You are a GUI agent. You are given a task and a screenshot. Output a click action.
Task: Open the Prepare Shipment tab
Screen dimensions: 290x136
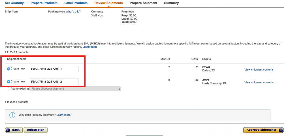143,3
